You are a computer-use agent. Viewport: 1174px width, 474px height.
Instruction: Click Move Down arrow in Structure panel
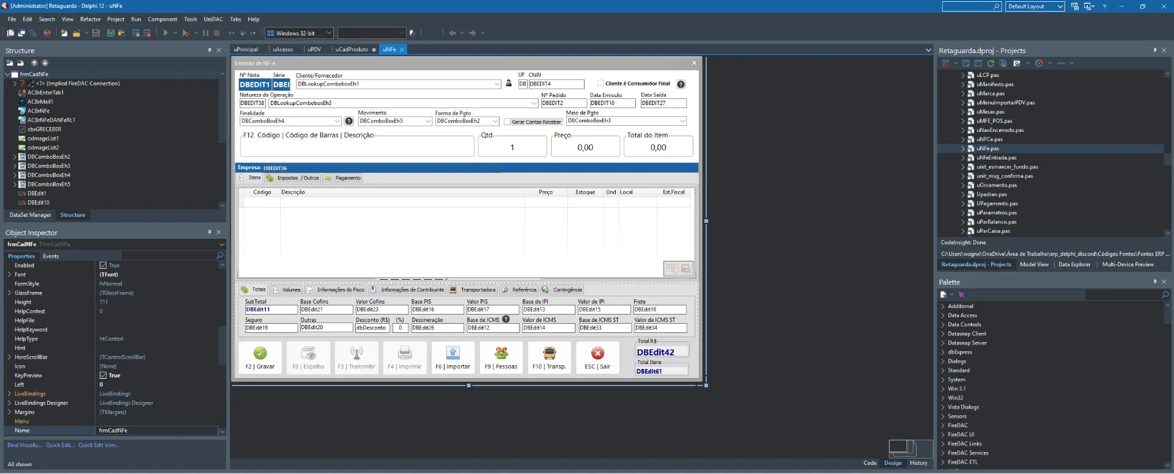click(45, 63)
